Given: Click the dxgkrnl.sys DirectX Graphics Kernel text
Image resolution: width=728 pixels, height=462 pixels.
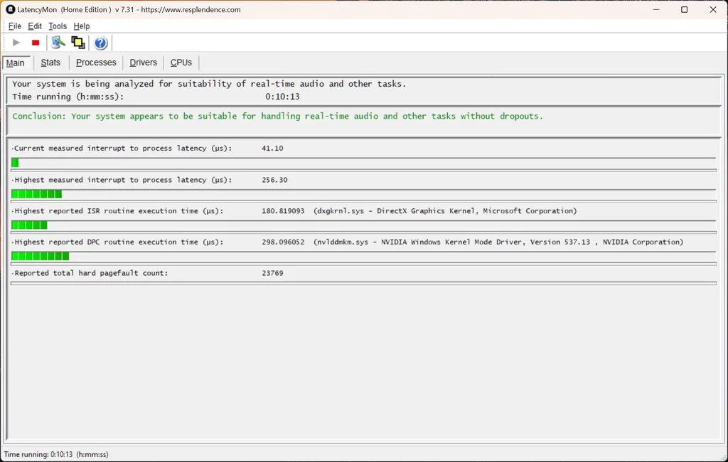Looking at the screenshot, I should pos(445,211).
